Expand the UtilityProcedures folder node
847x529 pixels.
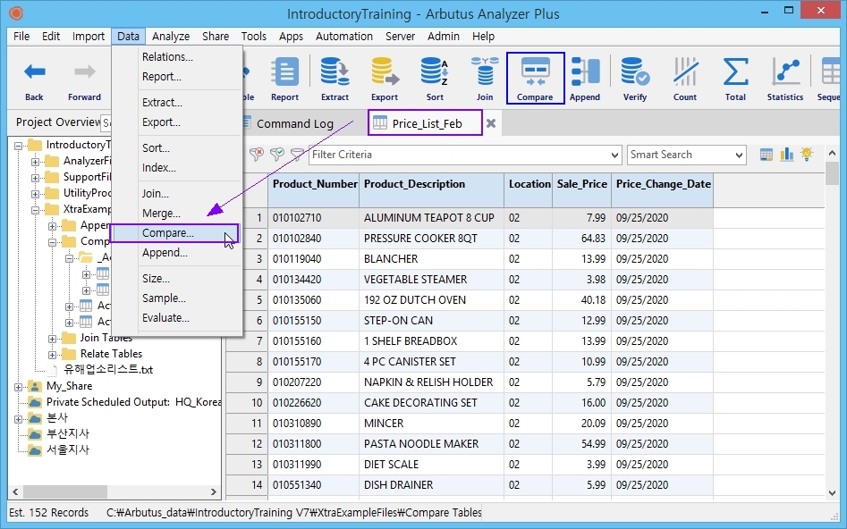tap(35, 194)
